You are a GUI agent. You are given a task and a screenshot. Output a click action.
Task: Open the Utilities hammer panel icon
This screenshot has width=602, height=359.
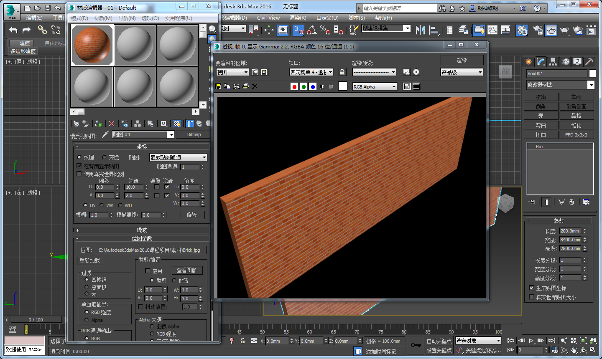589,62
